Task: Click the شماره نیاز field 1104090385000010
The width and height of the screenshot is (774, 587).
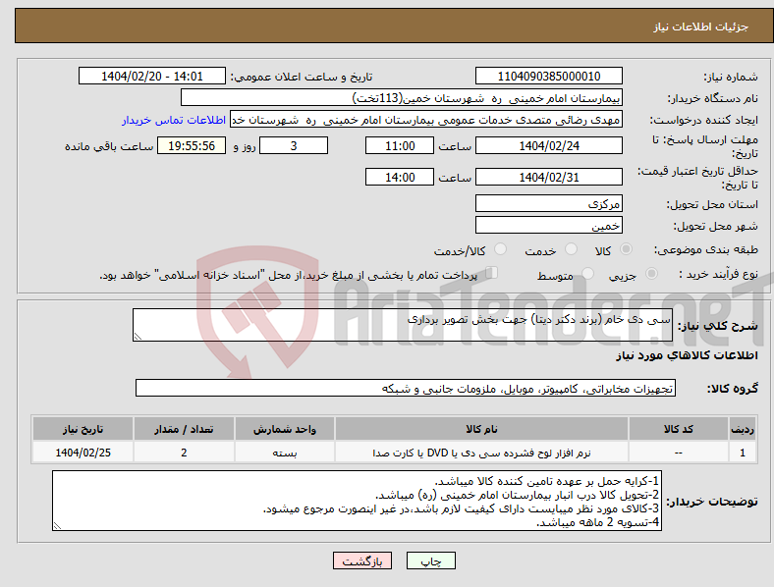Action: [x=548, y=76]
